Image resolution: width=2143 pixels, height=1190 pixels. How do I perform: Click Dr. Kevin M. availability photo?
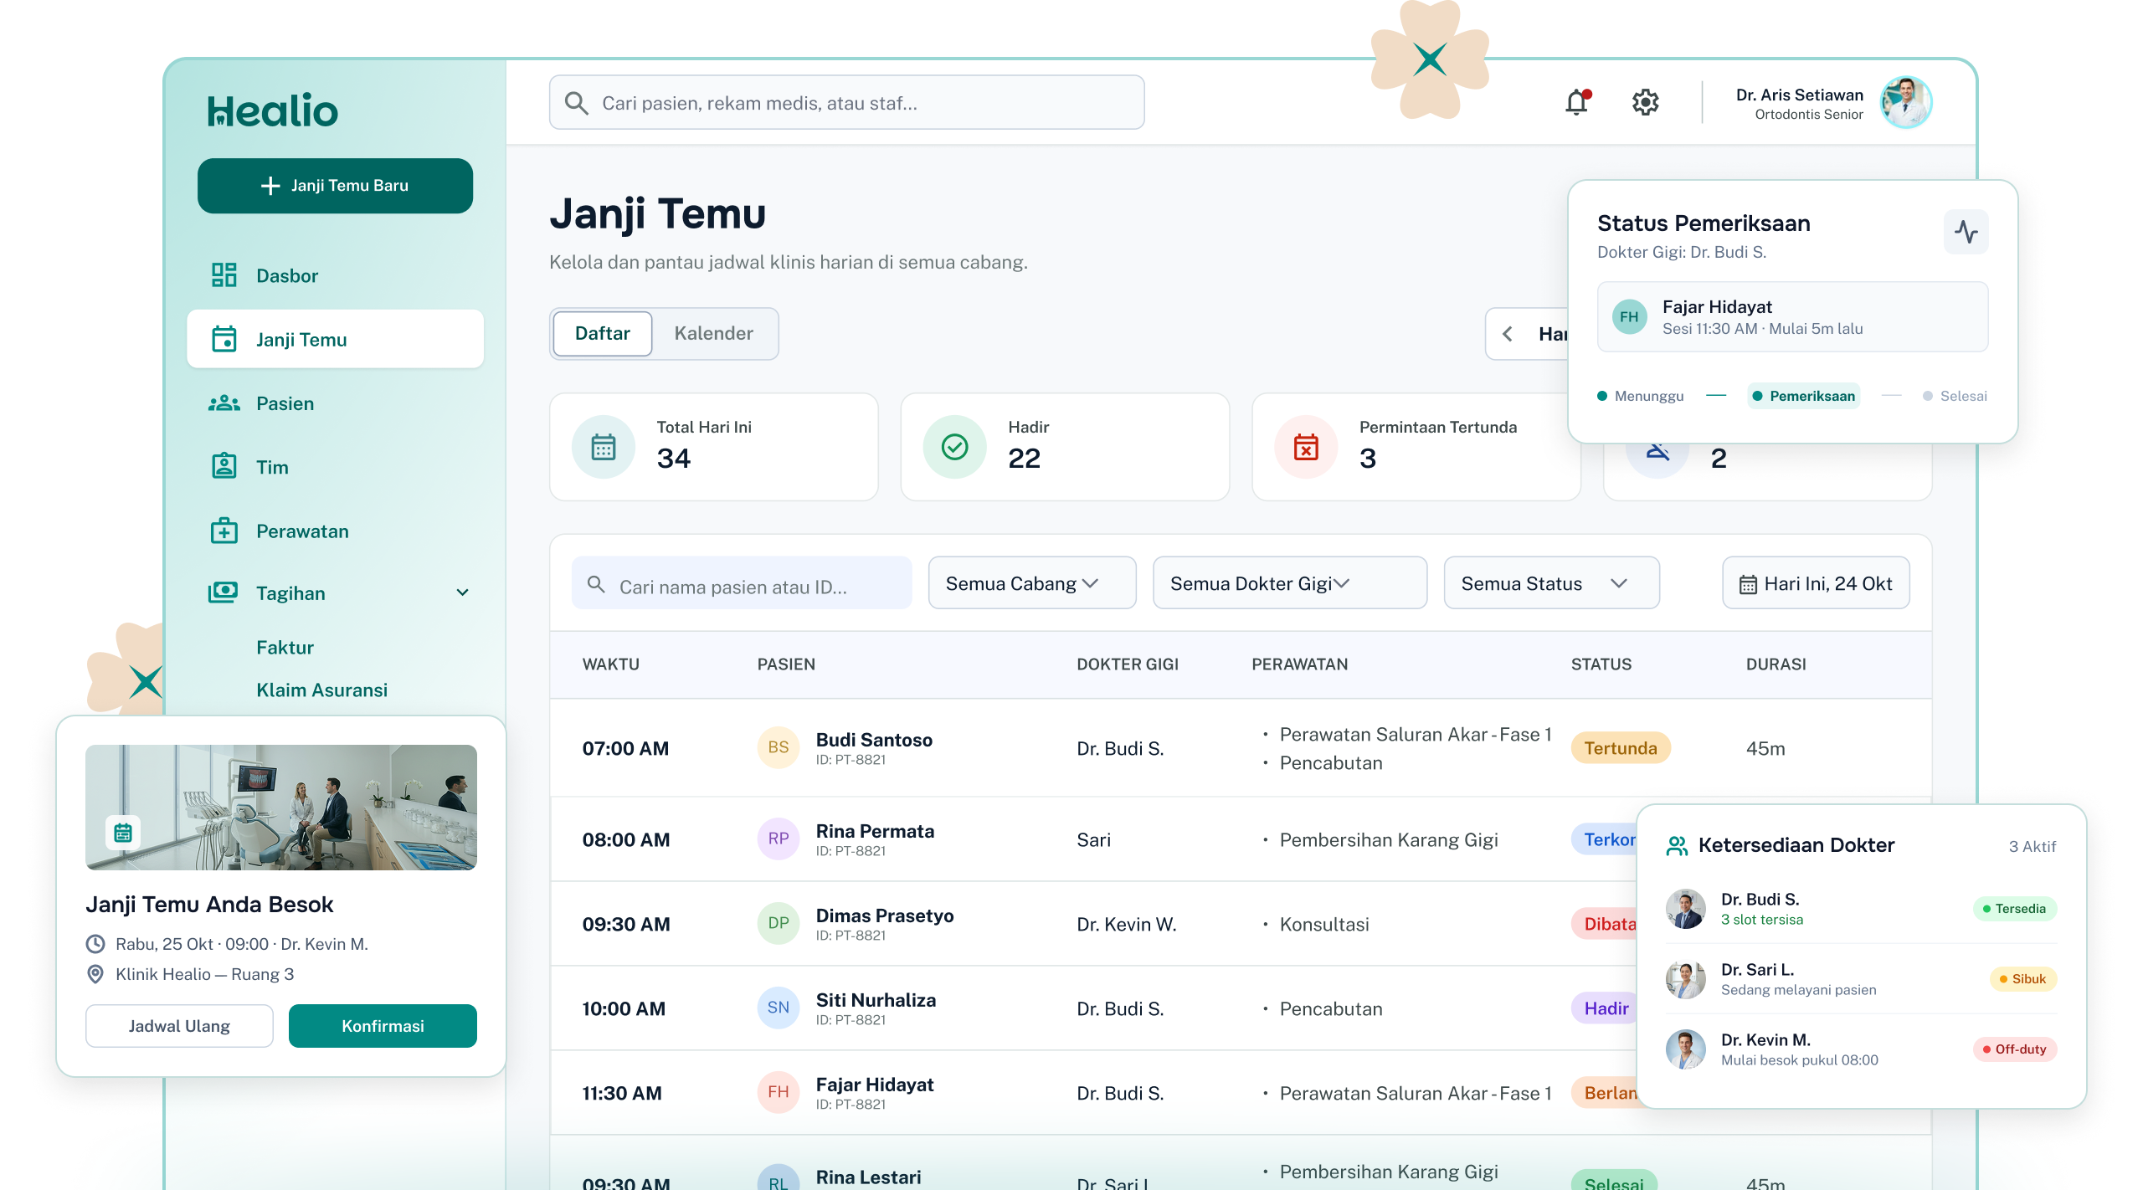coord(1686,1049)
